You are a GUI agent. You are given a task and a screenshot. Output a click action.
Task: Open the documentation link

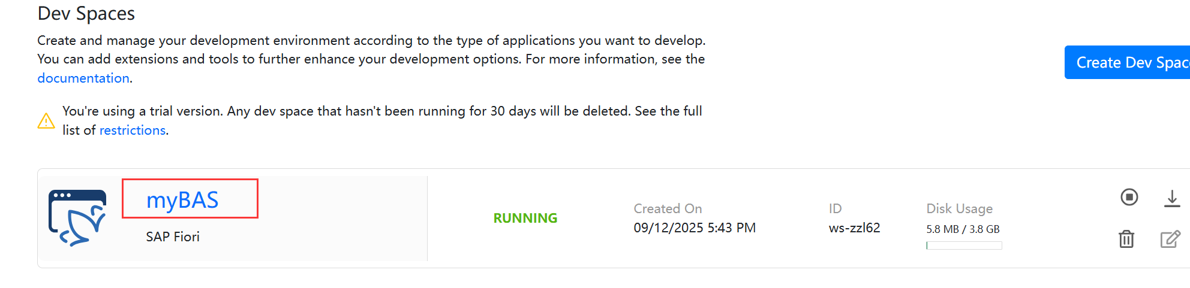tap(83, 78)
